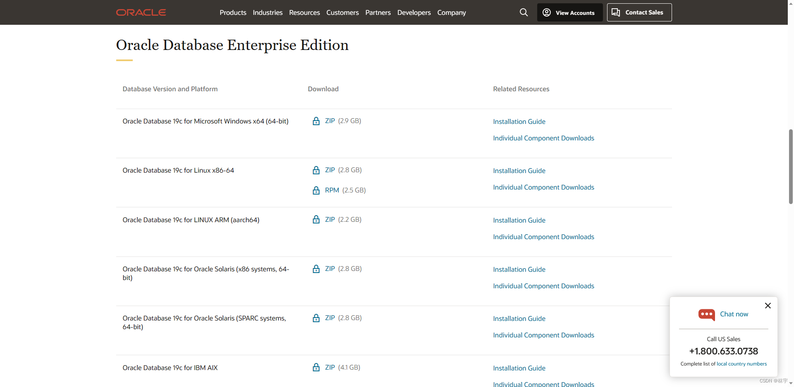Click scrollbar down arrow at bottom
The height and width of the screenshot is (387, 794).
pyautogui.click(x=791, y=384)
